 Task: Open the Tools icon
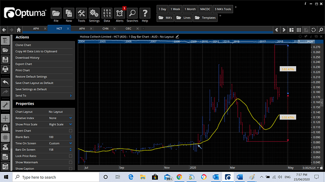(x=81, y=14)
